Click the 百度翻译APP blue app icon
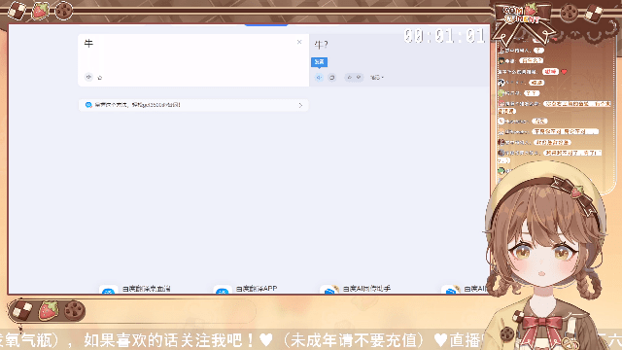Image resolution: width=622 pixels, height=350 pixels. [223, 290]
